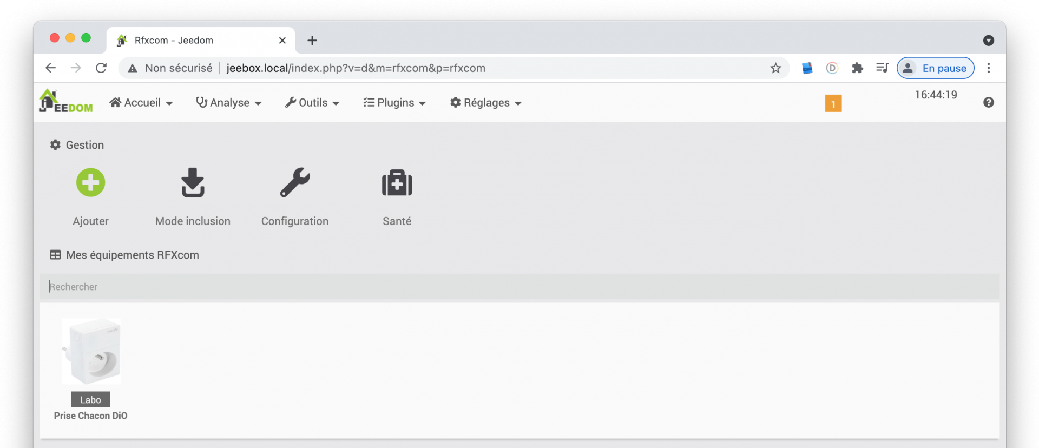This screenshot has width=1039, height=448.
Task: Expand the Réglages menu
Action: coord(485,103)
